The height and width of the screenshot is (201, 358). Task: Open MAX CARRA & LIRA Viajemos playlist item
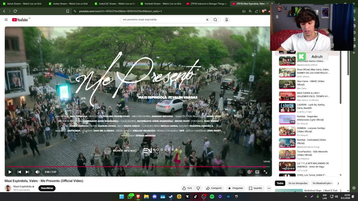click(305, 96)
